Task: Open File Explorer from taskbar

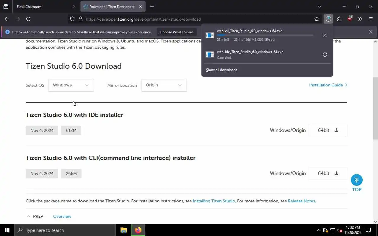Action: (124, 230)
